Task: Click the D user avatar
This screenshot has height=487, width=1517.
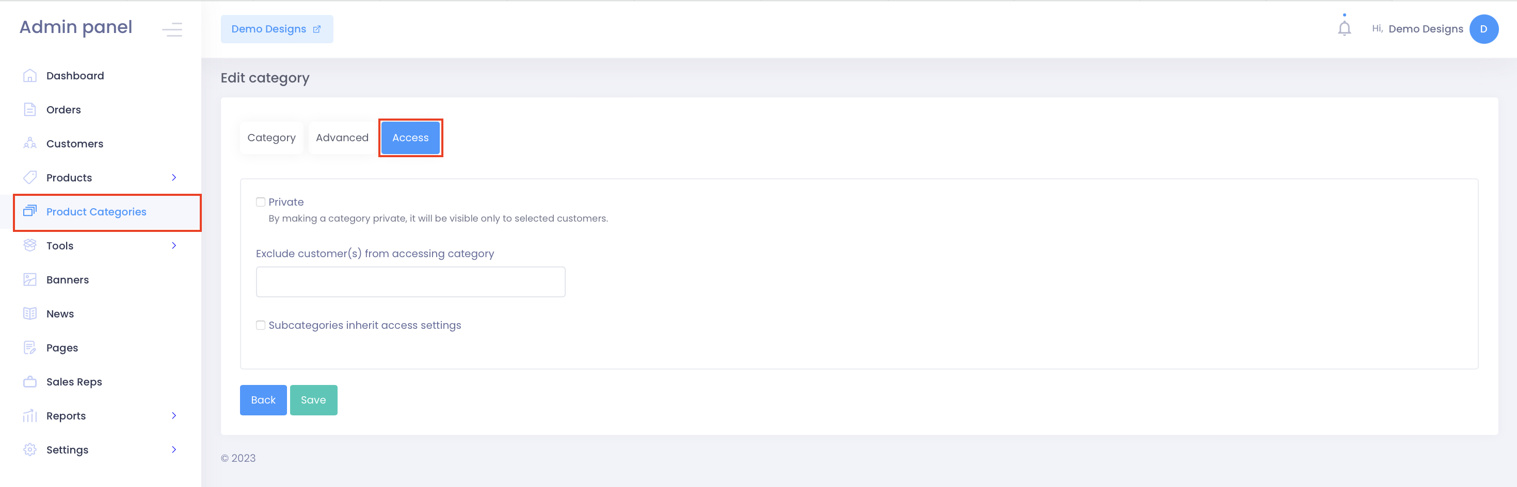Action: [1483, 29]
